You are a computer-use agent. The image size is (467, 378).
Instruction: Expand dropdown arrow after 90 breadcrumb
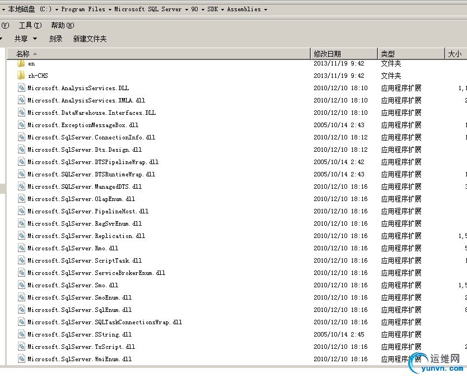click(203, 10)
